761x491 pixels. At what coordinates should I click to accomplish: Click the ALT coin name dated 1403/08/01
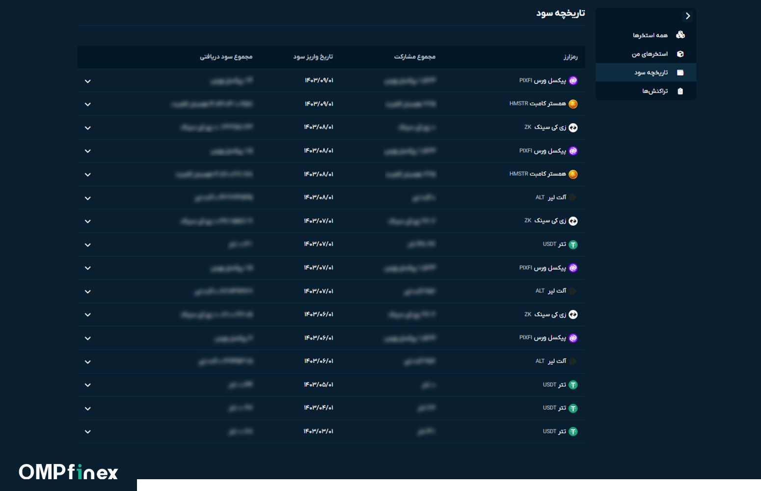point(551,197)
